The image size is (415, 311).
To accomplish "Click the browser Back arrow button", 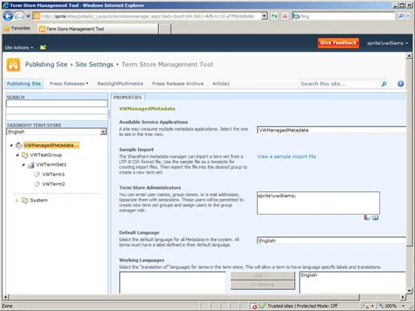I will tap(8, 16).
